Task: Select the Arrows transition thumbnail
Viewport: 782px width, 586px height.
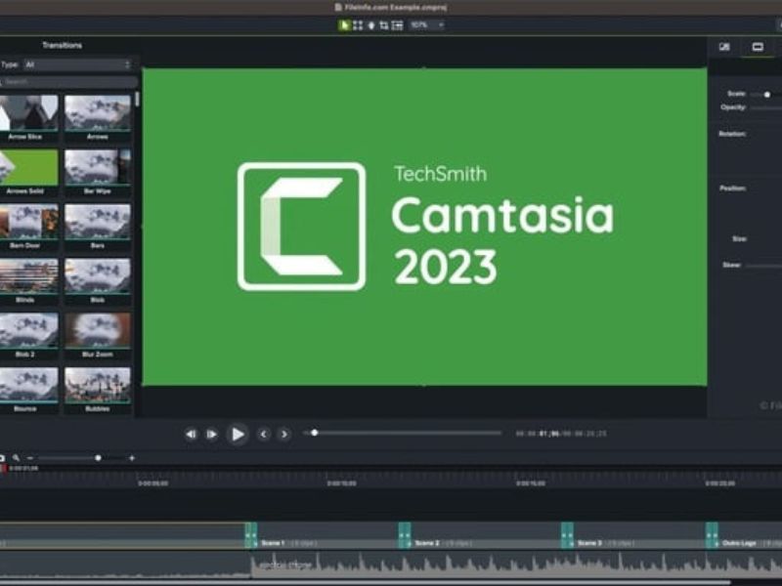Action: pyautogui.click(x=98, y=113)
